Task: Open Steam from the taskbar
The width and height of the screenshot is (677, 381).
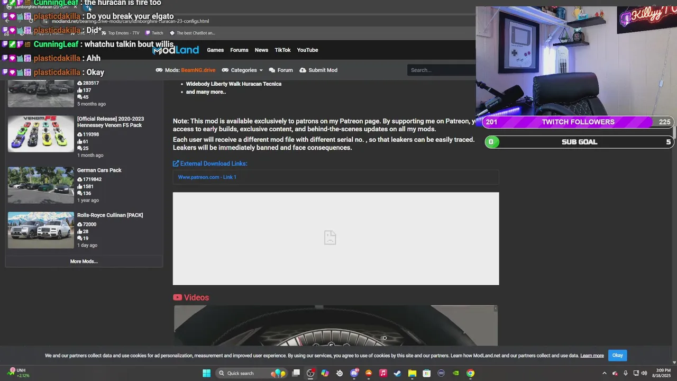Action: point(398,373)
